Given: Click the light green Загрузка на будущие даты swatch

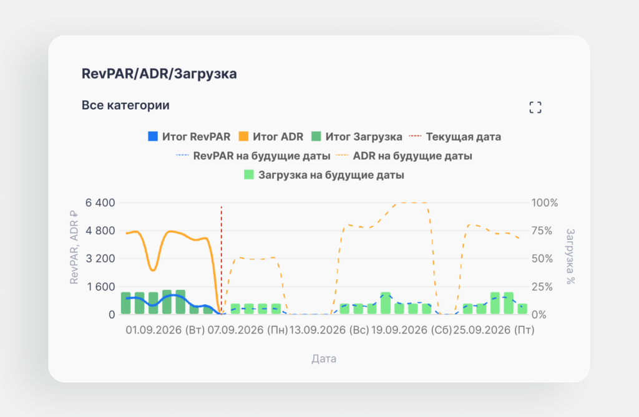Looking at the screenshot, I should coord(248,175).
